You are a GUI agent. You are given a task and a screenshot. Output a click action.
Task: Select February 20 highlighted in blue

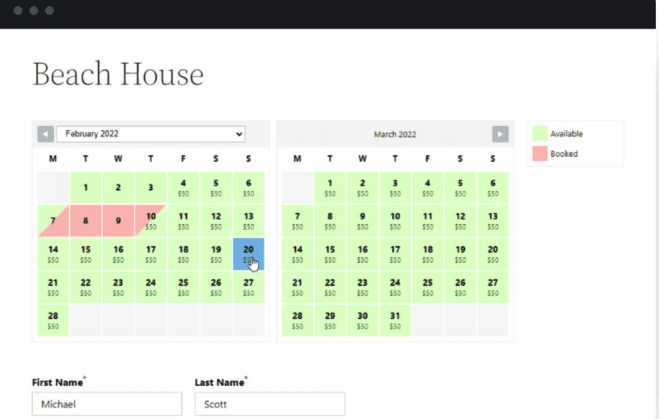coord(249,254)
